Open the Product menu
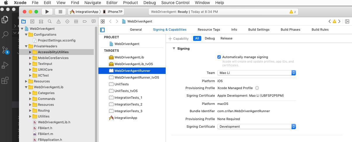Image resolution: width=352 pixels, height=142 pixels. pos(130,3)
